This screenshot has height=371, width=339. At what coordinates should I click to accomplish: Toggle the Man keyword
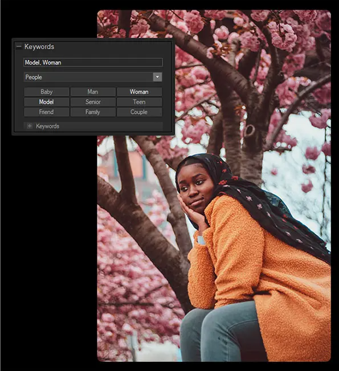93,92
